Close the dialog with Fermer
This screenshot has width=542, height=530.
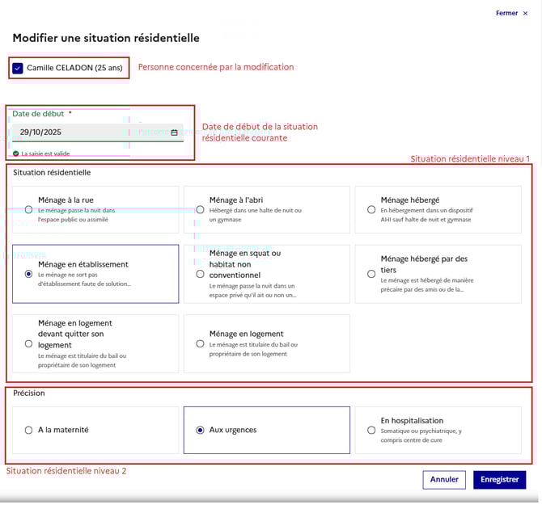(x=511, y=13)
